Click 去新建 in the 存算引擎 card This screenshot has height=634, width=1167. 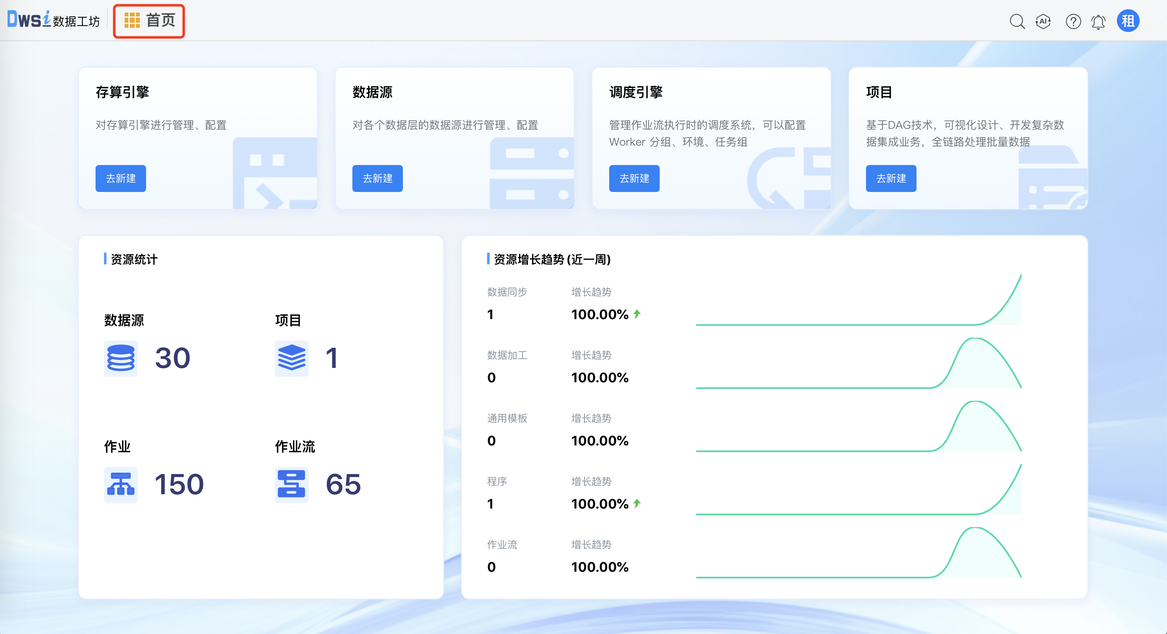click(x=120, y=178)
